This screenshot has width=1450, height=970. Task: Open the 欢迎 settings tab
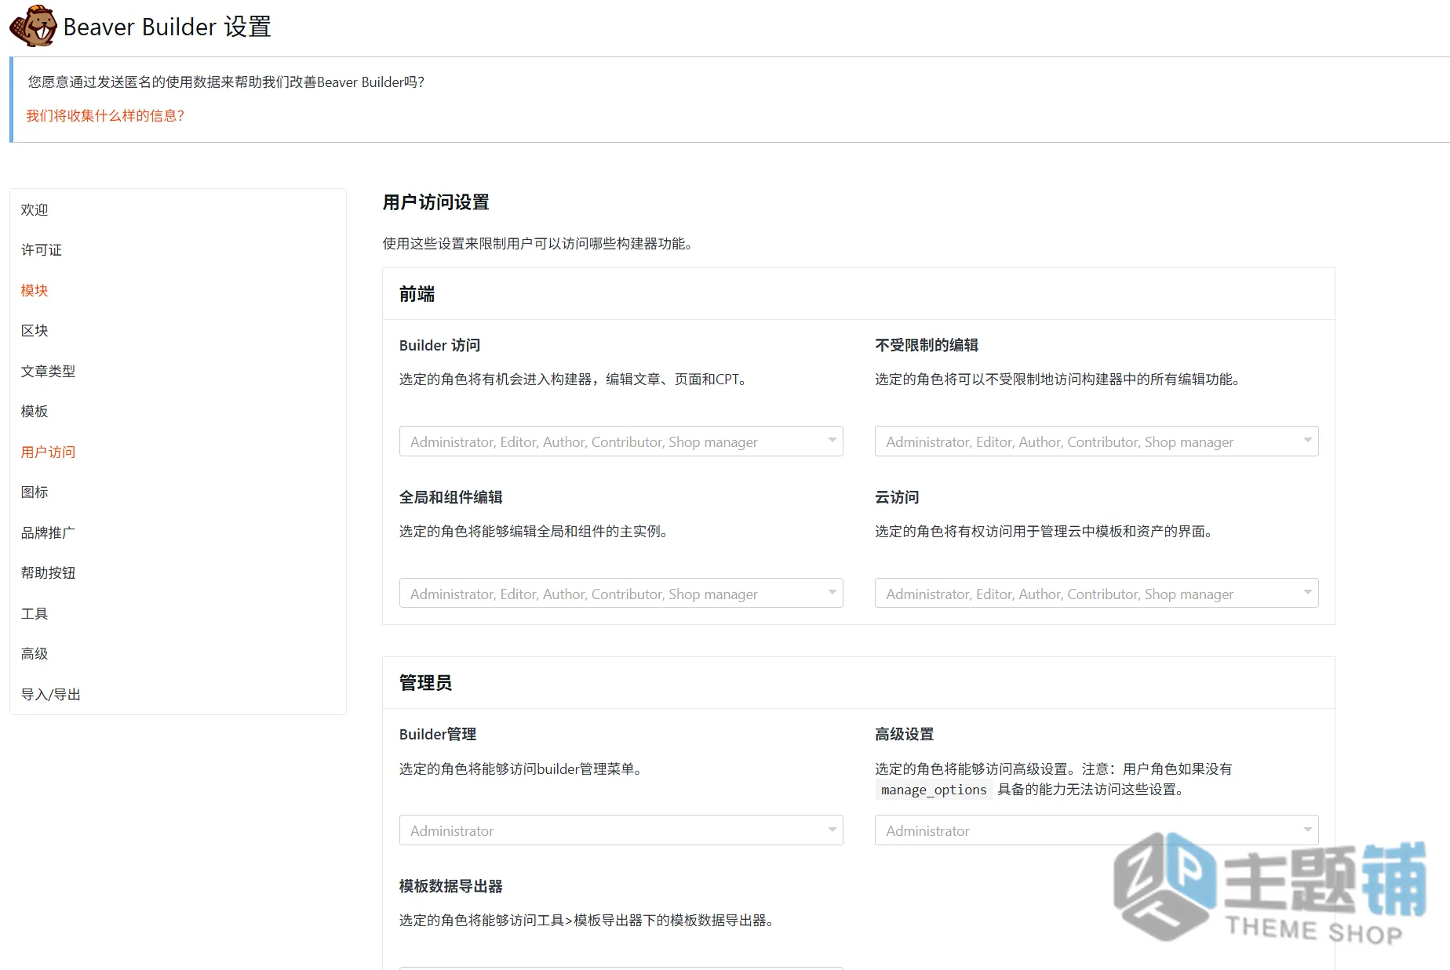(x=35, y=209)
